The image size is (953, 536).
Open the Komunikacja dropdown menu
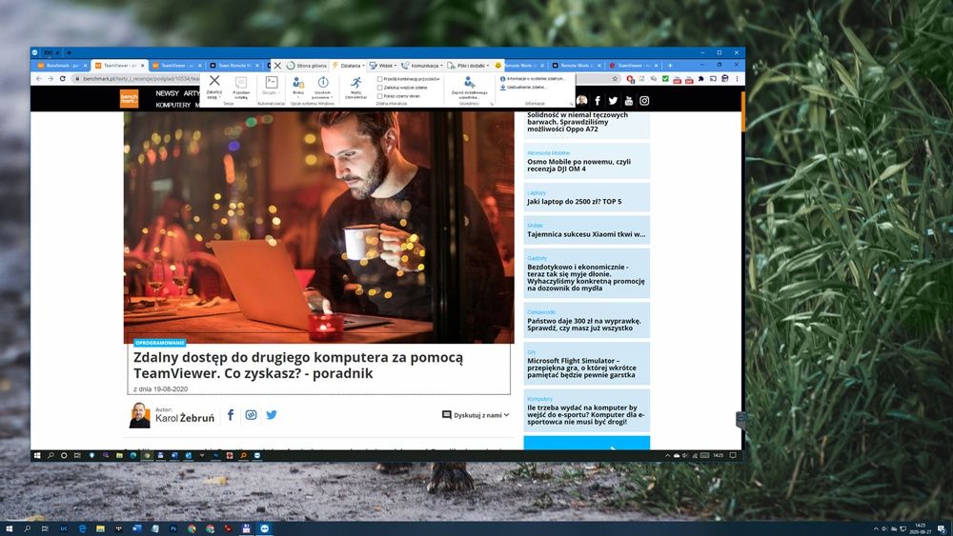click(x=422, y=66)
